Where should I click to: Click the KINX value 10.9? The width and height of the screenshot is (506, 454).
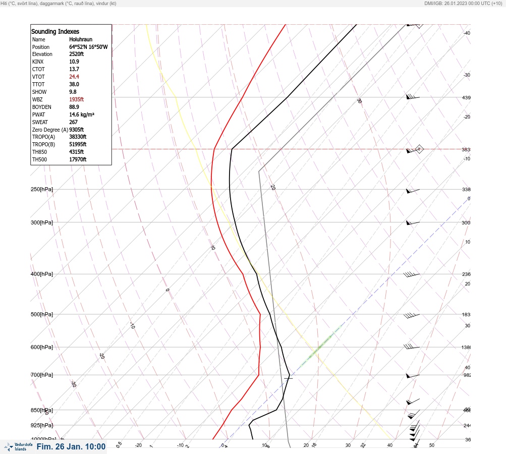[x=74, y=62]
